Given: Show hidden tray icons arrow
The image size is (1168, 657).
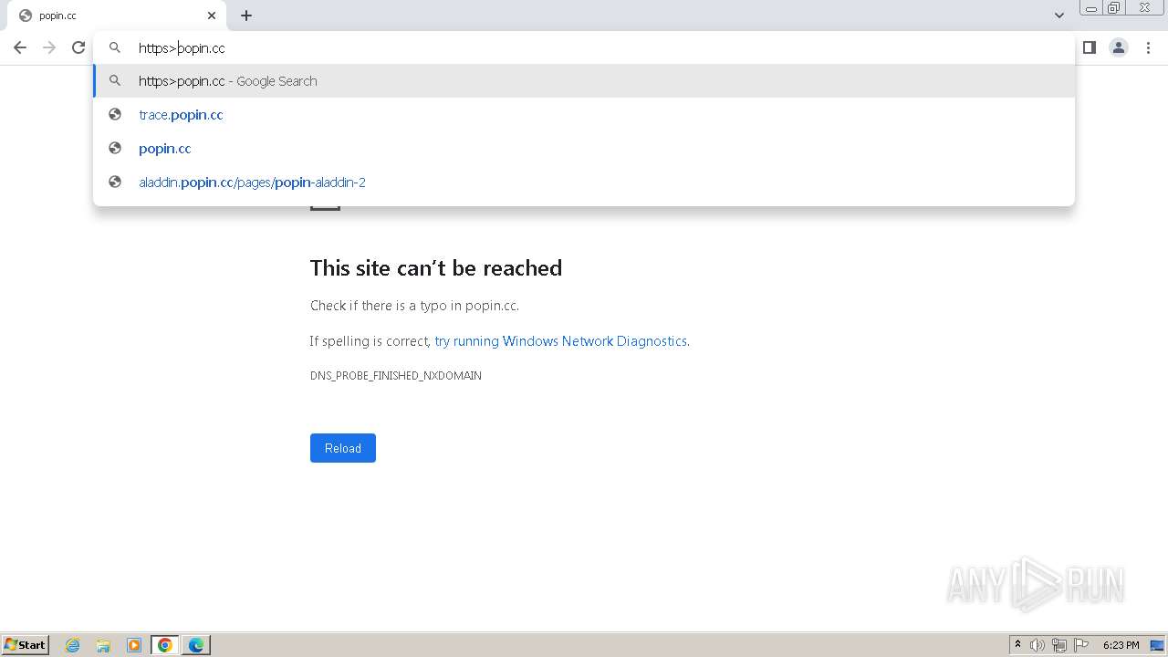Looking at the screenshot, I should coord(1017,645).
